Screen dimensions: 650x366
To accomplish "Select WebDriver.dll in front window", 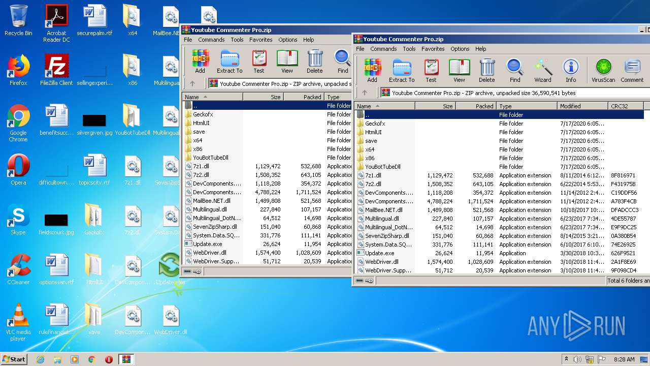I will [x=382, y=262].
